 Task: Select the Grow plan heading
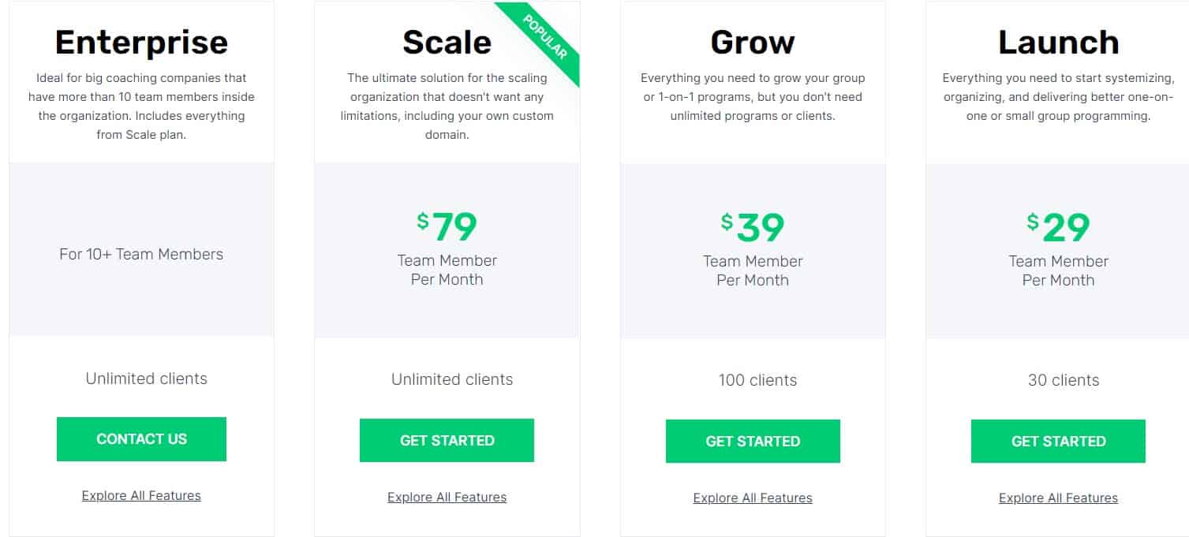point(753,43)
